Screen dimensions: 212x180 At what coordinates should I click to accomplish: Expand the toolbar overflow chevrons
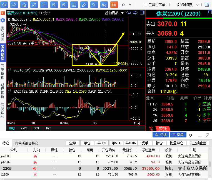[x=123, y=5]
